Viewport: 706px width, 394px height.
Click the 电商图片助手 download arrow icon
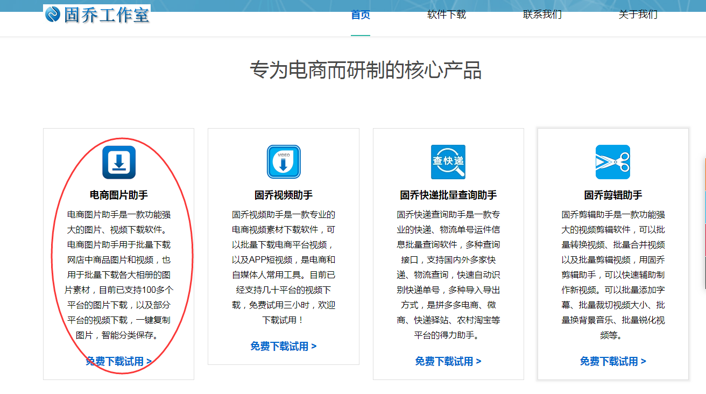point(119,162)
